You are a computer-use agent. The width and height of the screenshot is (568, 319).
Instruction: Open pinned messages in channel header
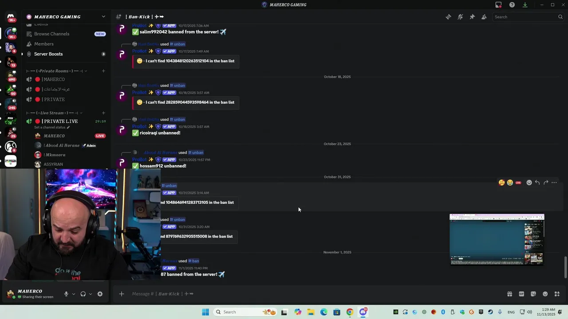point(472,17)
